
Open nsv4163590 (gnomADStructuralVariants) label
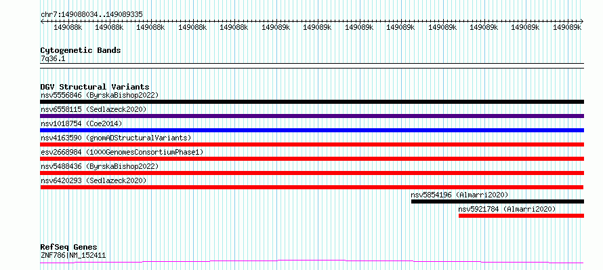[x=116, y=138]
